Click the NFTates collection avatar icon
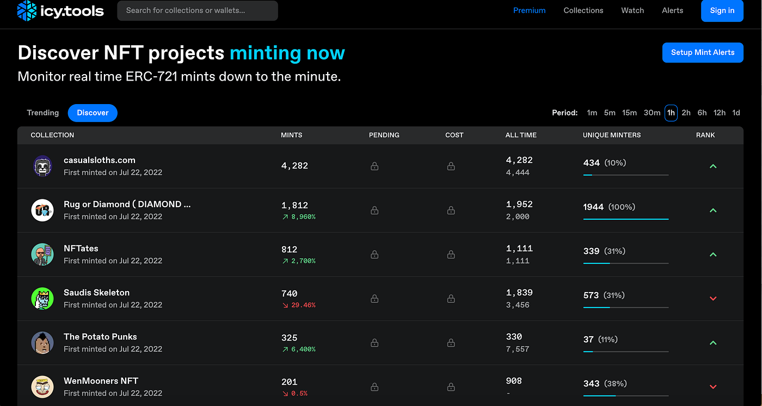 tap(42, 254)
